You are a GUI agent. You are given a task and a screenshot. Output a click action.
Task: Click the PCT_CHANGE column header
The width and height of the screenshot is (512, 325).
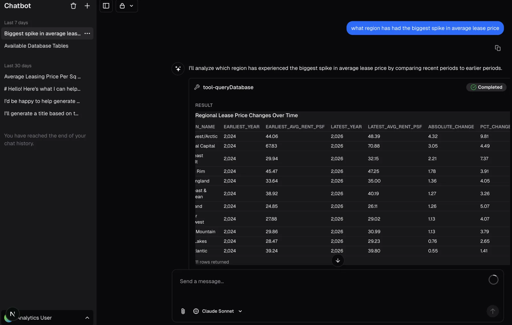[495, 127]
